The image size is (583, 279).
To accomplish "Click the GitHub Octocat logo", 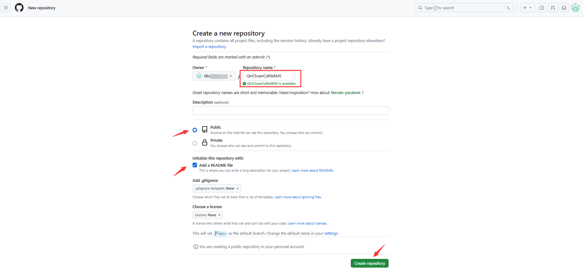I will tap(19, 8).
